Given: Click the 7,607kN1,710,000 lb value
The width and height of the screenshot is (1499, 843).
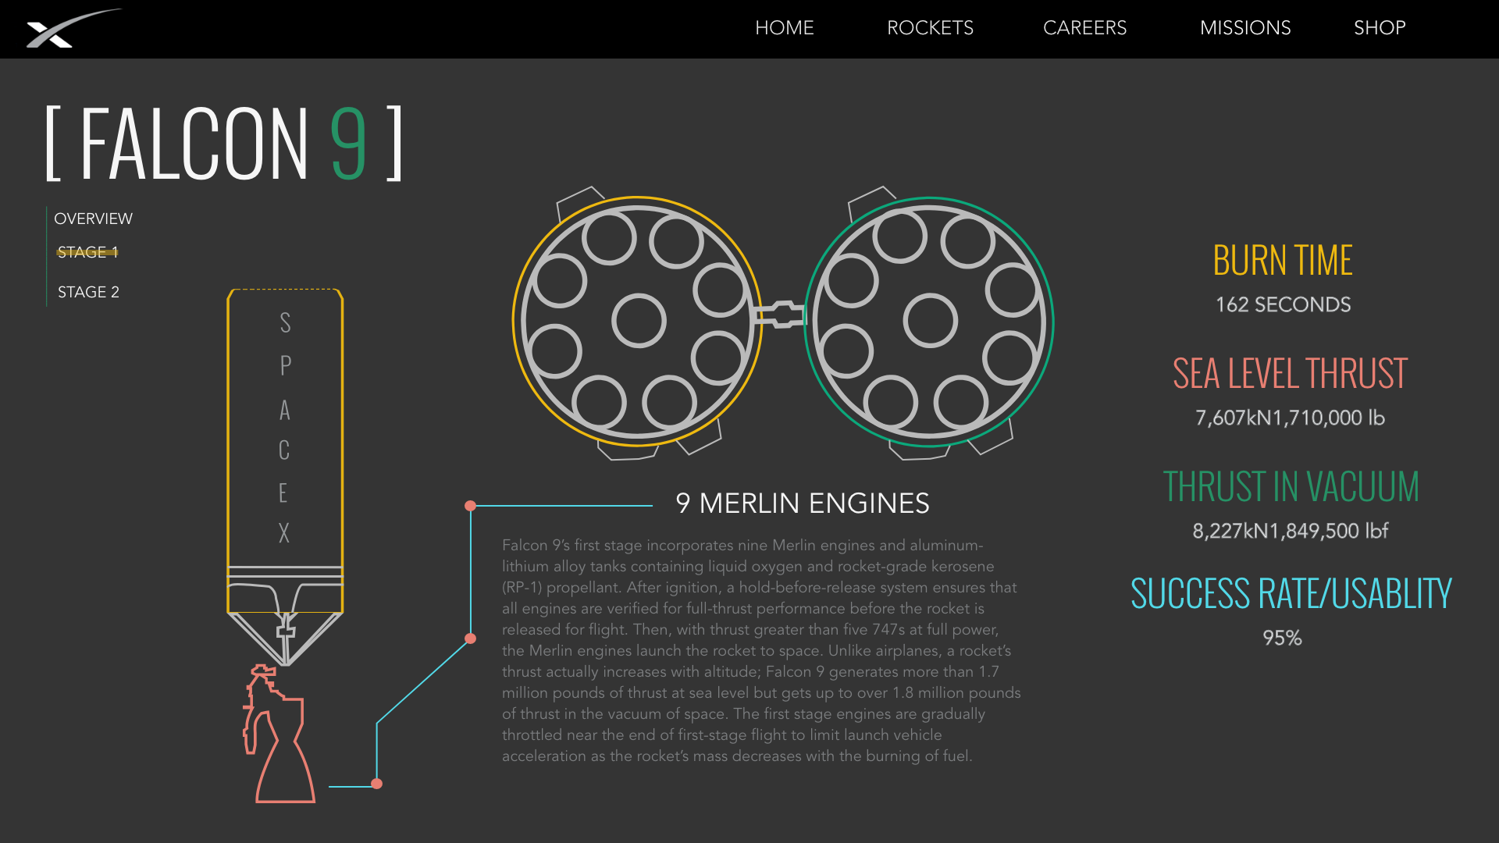Looking at the screenshot, I should [1290, 418].
